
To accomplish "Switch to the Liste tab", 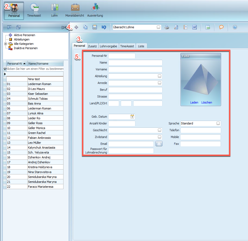I will 141,46.
